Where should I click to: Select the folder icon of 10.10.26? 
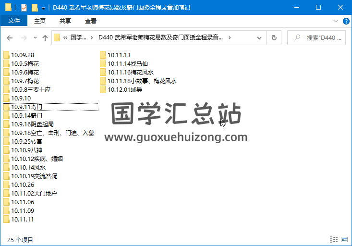click(x=7, y=184)
